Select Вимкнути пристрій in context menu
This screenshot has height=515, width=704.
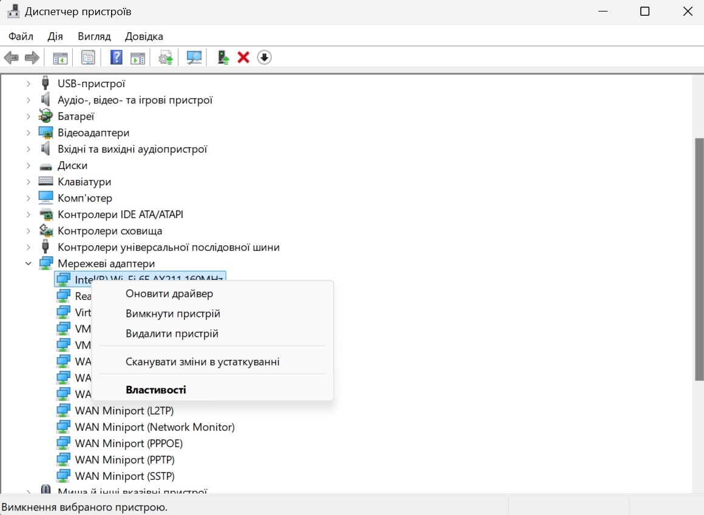[173, 314]
